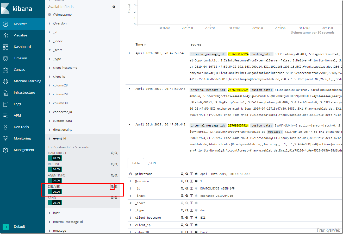Filter for AGENTINFO event_id value
The width and height of the screenshot is (343, 234).
click(x=112, y=175)
